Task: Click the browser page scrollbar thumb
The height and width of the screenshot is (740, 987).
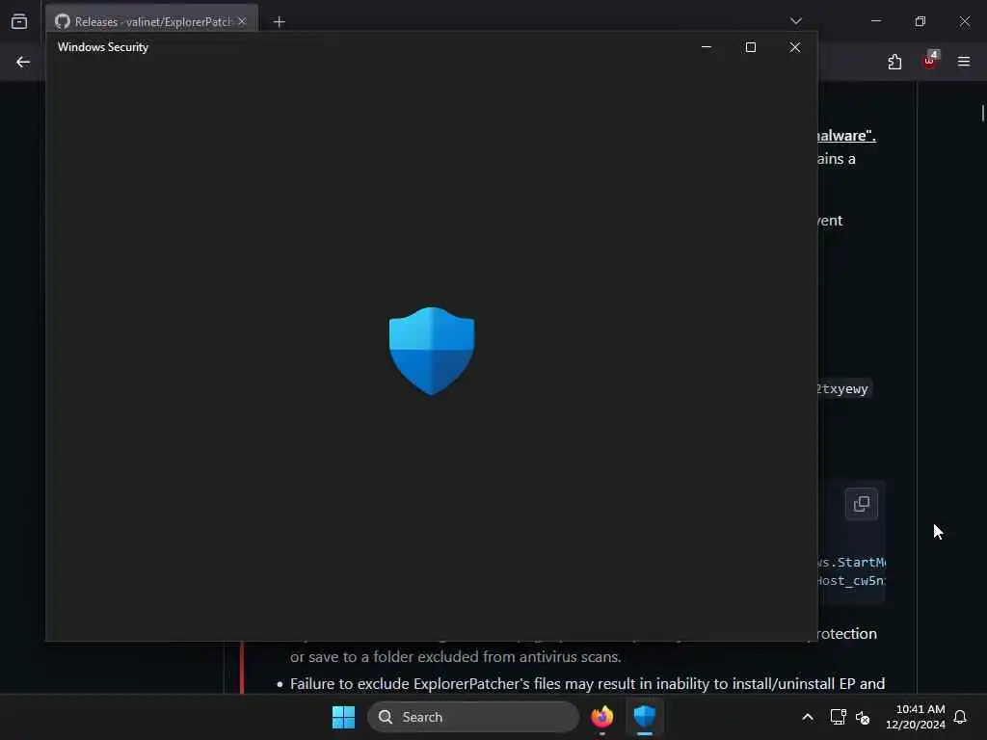Action: point(982,114)
